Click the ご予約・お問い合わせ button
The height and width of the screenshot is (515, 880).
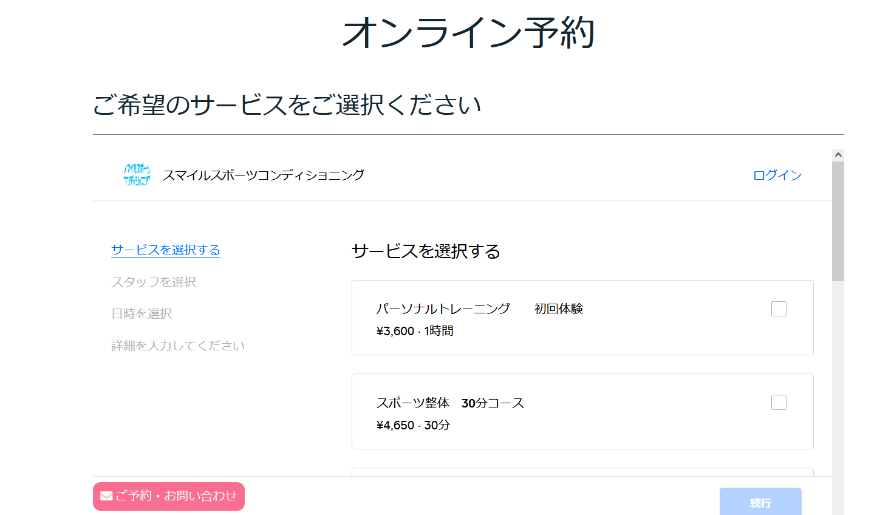pos(168,496)
